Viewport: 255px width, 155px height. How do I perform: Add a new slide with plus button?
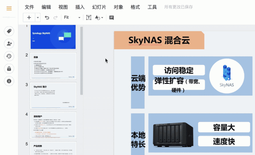pyautogui.click(x=29, y=17)
